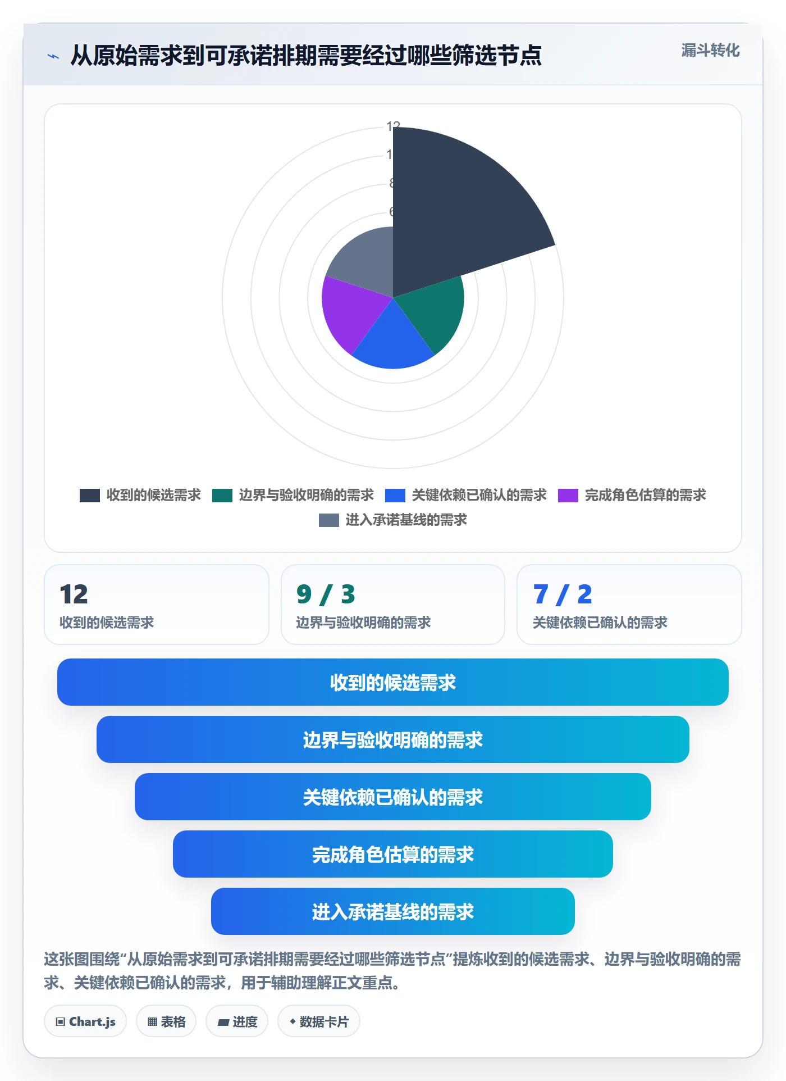Toggle the 进入承诺基线的需求 legend swatch
This screenshot has height=1081, width=786.
pyautogui.click(x=329, y=520)
